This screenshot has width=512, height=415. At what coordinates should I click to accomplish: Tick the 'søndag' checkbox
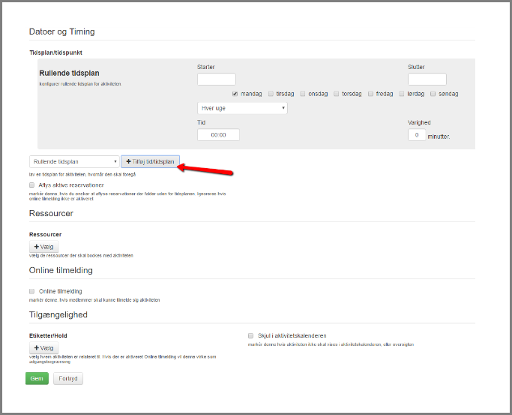click(x=434, y=94)
